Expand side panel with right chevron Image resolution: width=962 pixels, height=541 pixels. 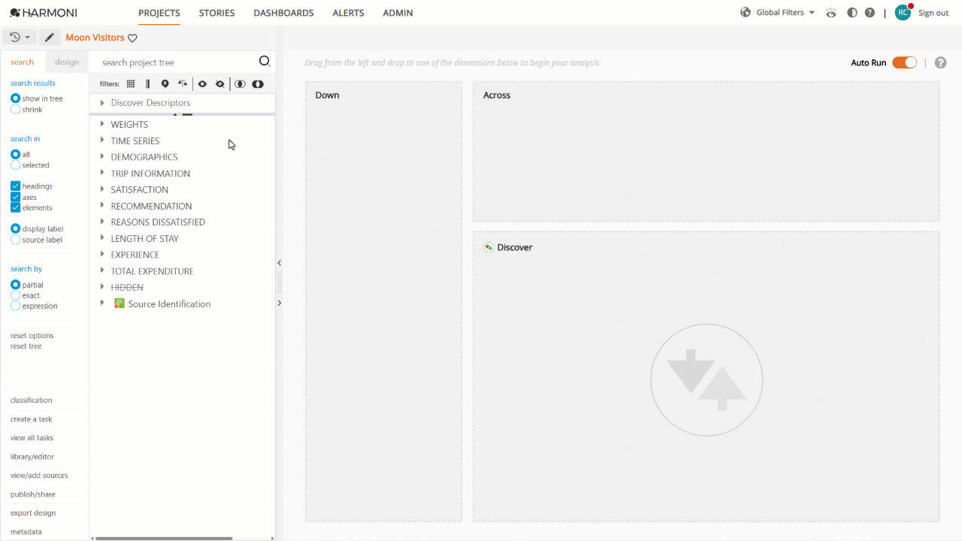pos(280,303)
